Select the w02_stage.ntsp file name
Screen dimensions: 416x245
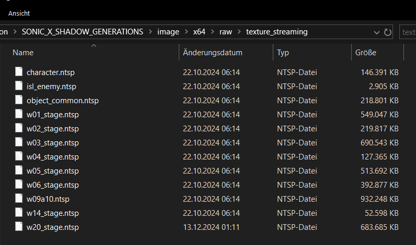[53, 129]
